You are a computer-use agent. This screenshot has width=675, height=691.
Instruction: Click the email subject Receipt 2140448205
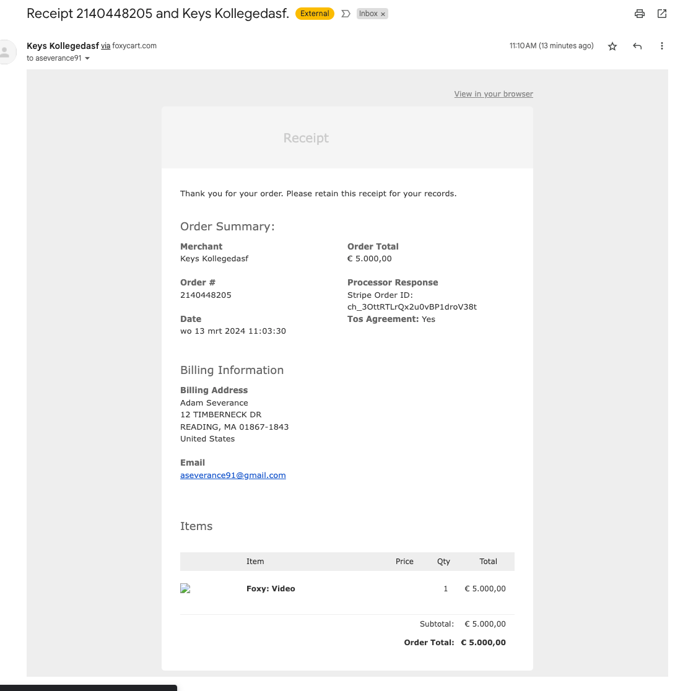158,14
